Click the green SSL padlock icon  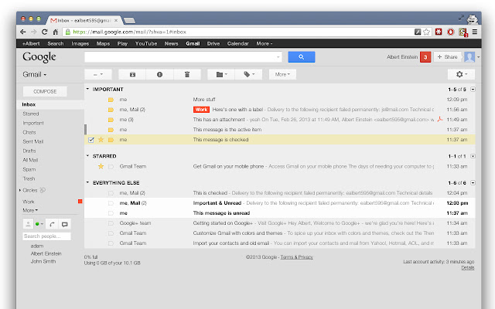pos(67,32)
